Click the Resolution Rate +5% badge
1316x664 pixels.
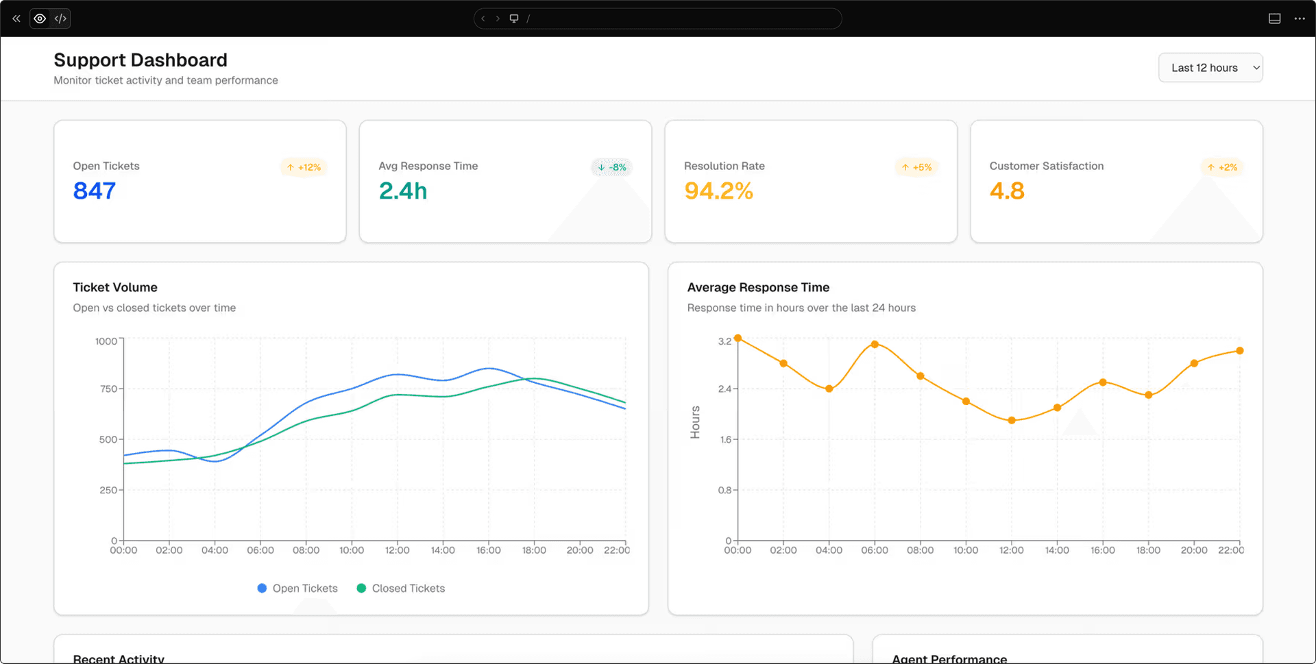916,167
